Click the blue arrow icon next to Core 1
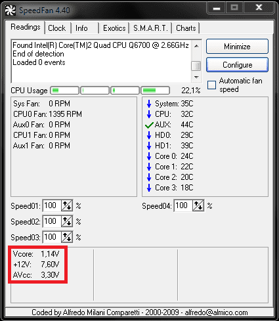 [x=149, y=167]
